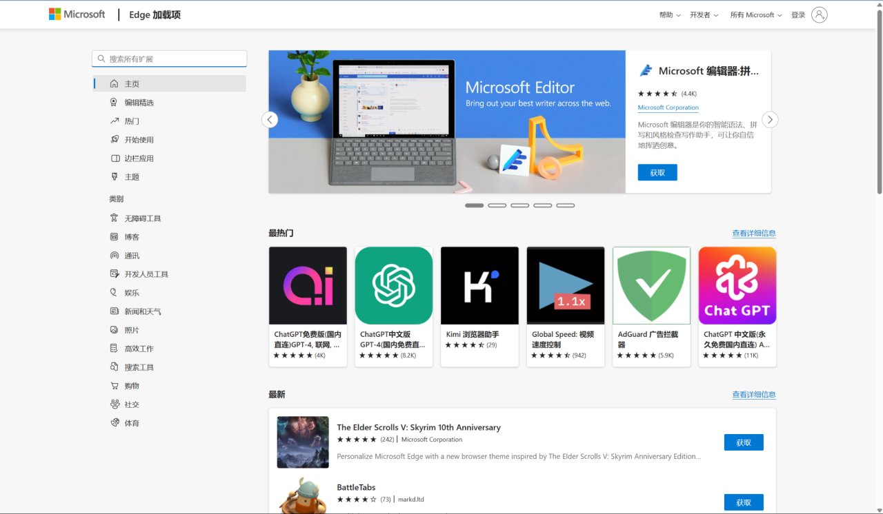Show the next carousel banner

coord(770,119)
